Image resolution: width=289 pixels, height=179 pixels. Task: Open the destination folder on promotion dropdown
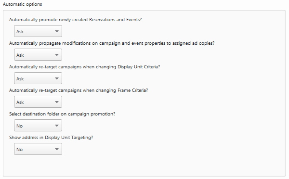38,126
